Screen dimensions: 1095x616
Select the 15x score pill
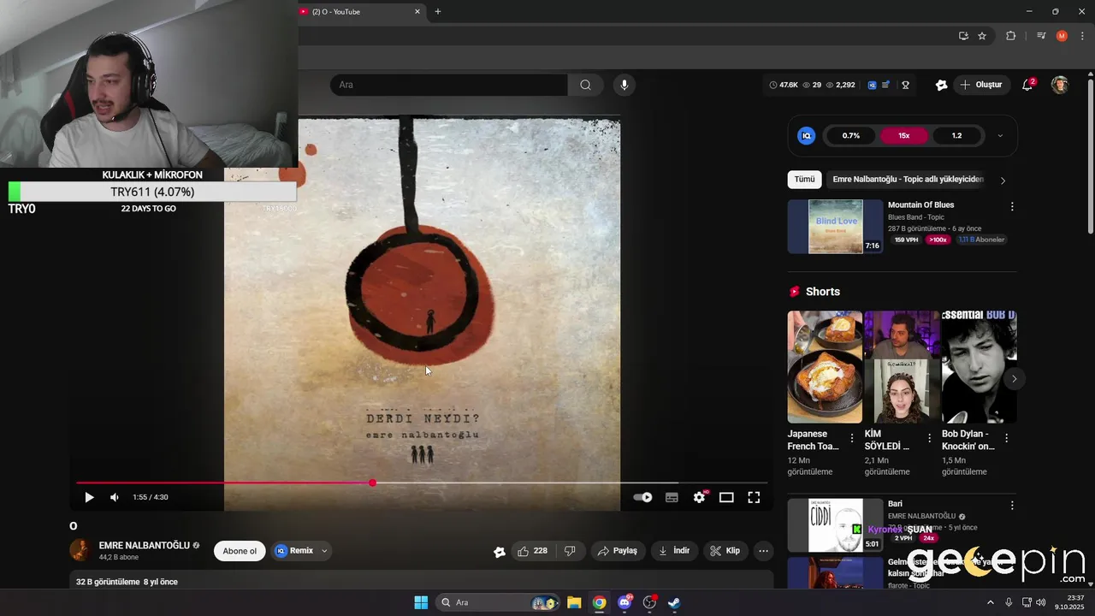pyautogui.click(x=903, y=135)
